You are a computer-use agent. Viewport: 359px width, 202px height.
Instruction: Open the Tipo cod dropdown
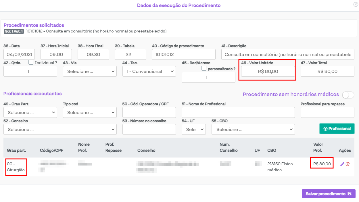click(90, 113)
